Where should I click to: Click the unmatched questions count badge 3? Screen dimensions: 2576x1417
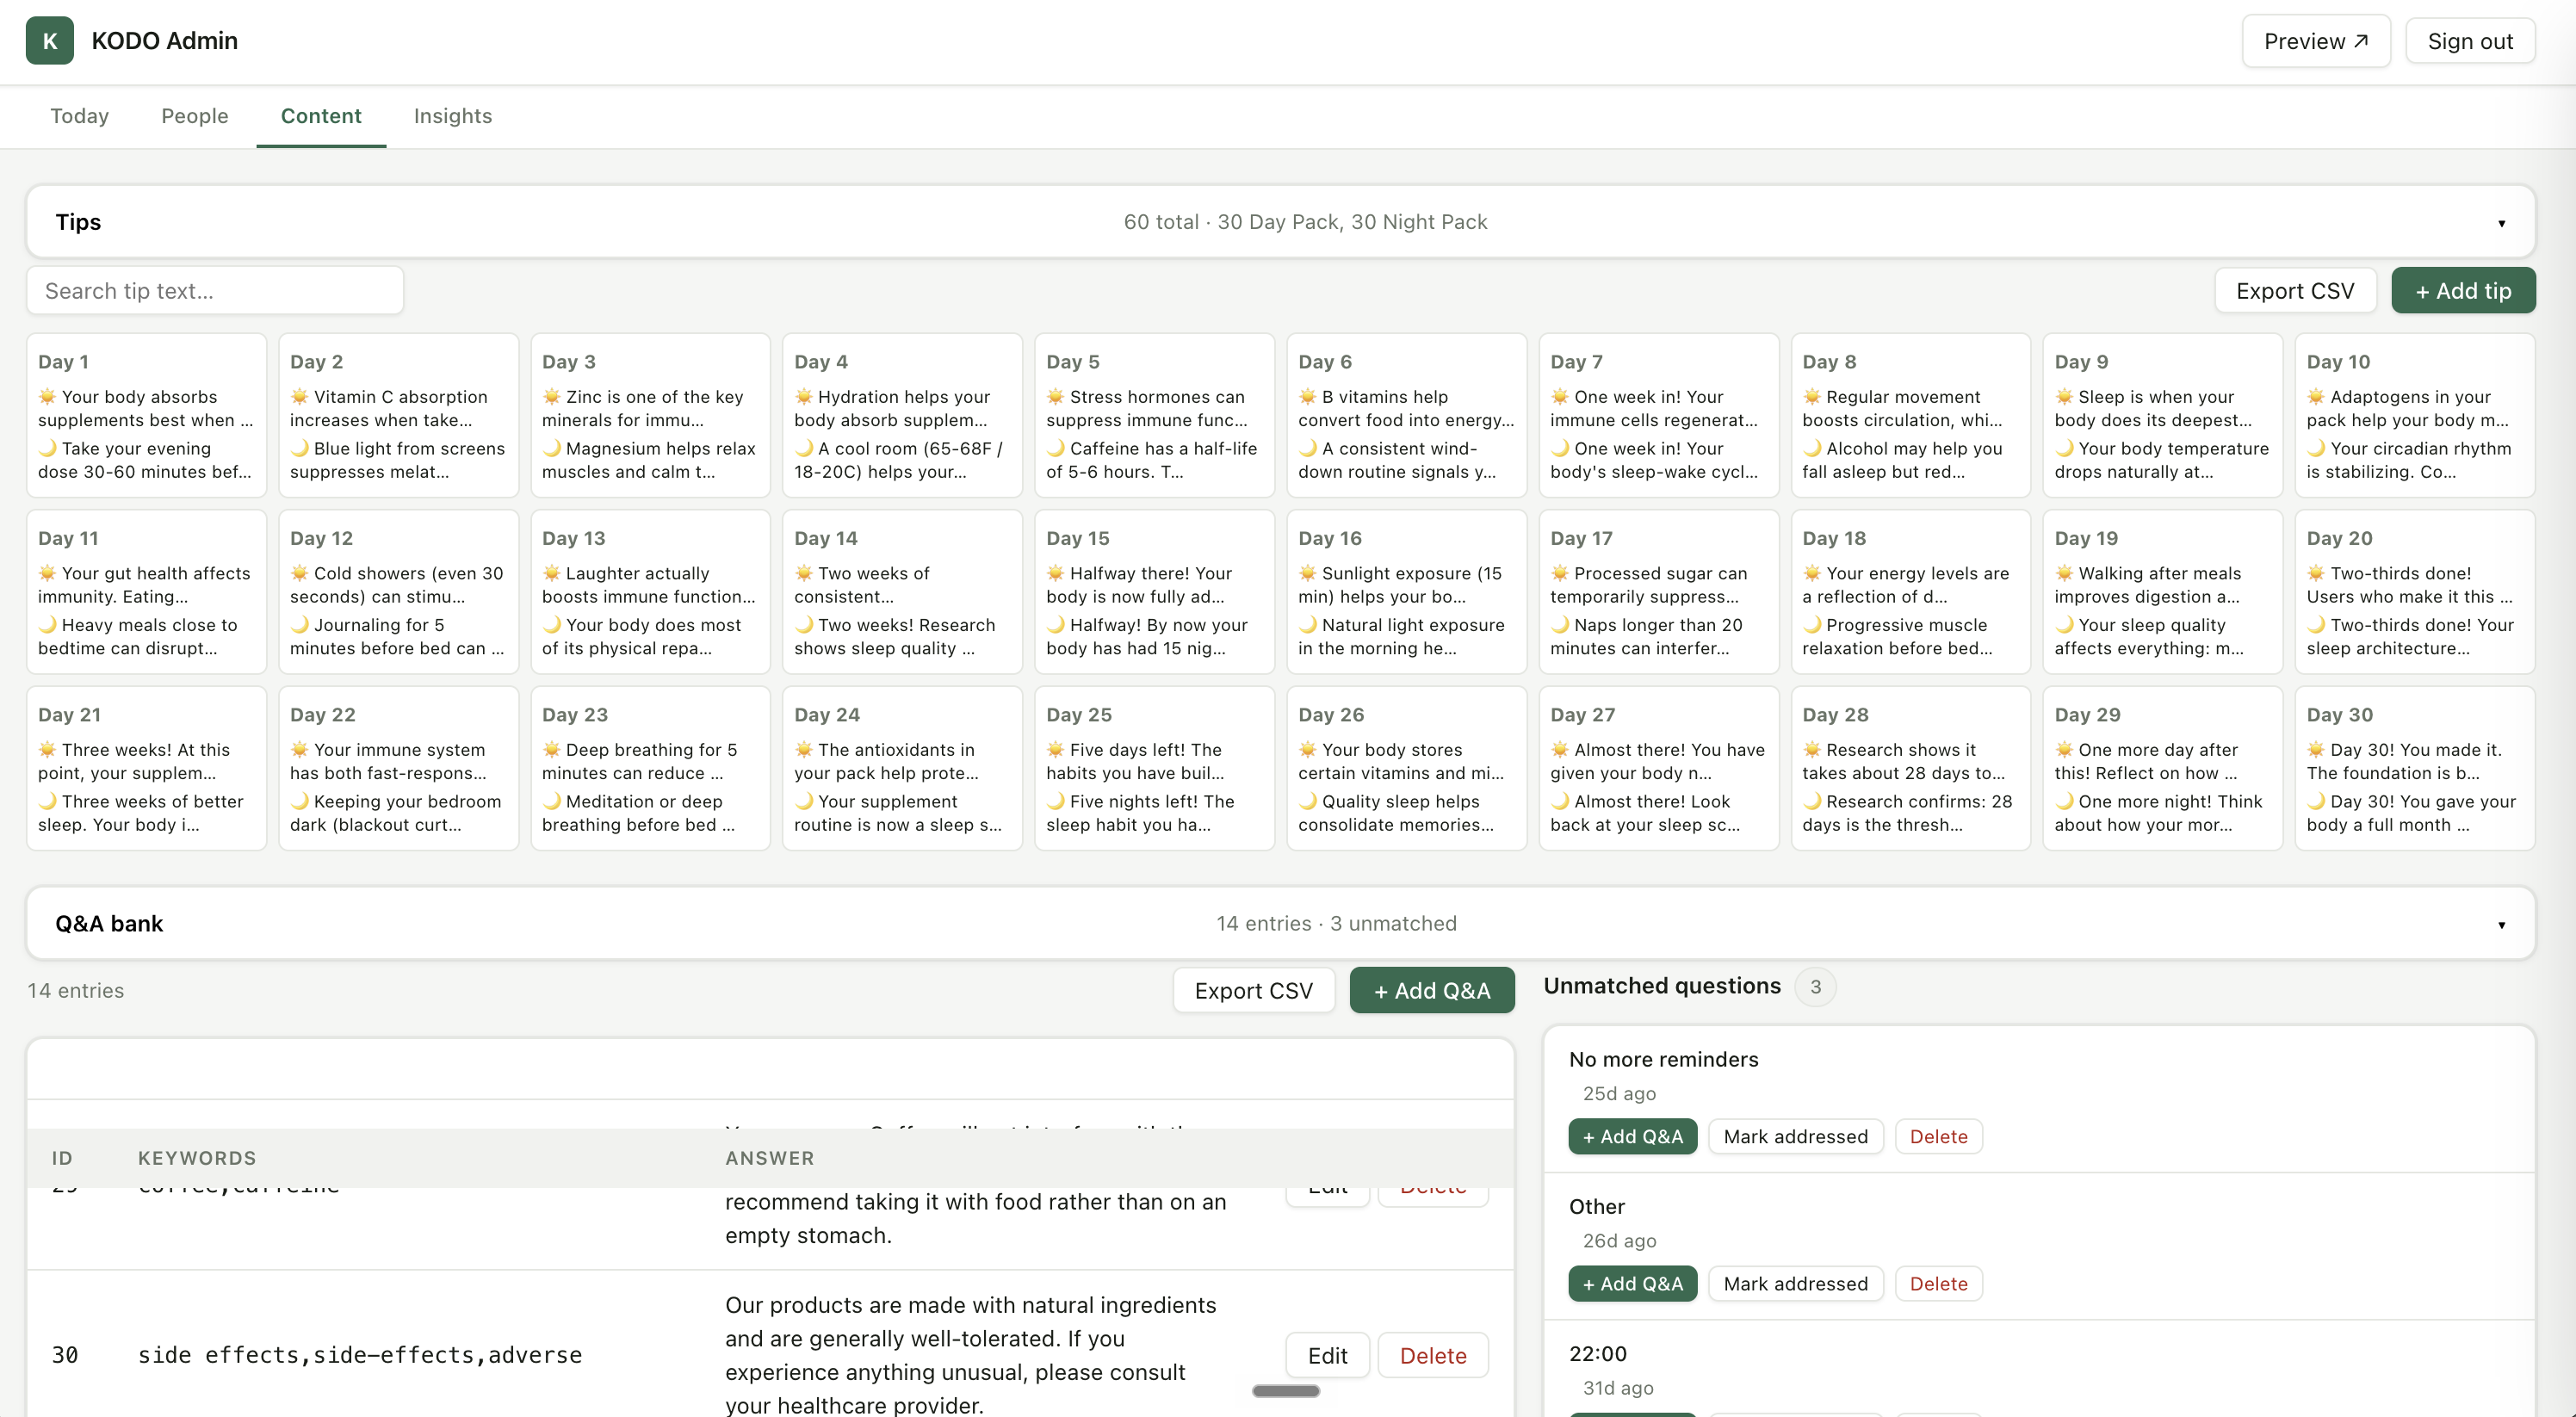point(1815,987)
